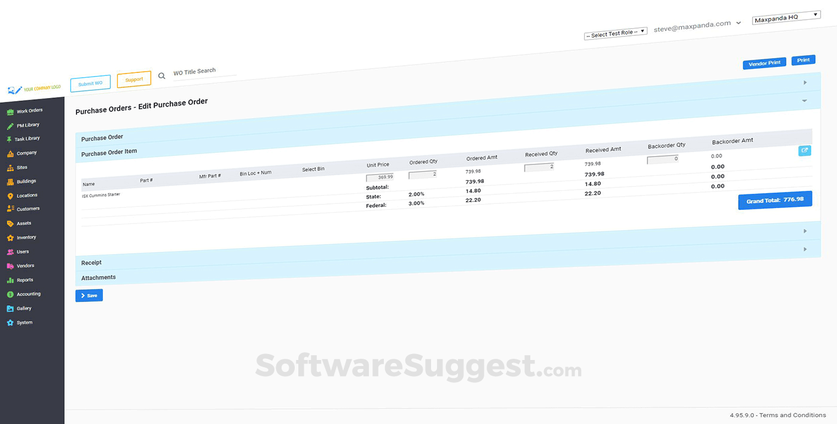The height and width of the screenshot is (424, 837).
Task: Click the external link icon on Purchase Order Item
Action: pos(805,151)
